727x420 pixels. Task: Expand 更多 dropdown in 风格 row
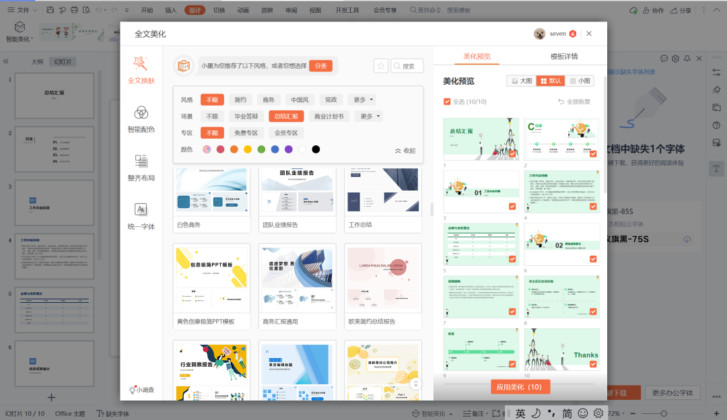(362, 100)
